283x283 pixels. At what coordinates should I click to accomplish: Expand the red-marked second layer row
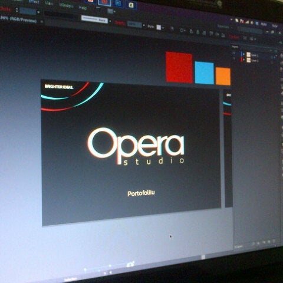(x=244, y=60)
